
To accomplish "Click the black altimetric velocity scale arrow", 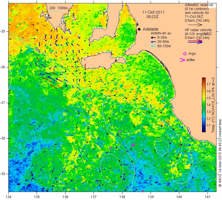I will click(195, 25).
